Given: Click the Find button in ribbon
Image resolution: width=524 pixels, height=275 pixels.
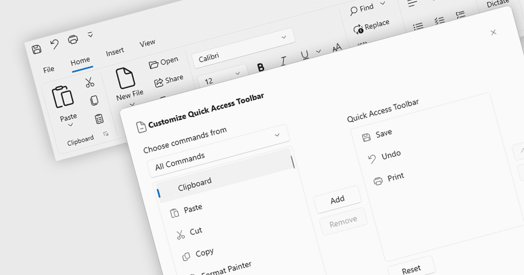Looking at the screenshot, I should [x=362, y=10].
